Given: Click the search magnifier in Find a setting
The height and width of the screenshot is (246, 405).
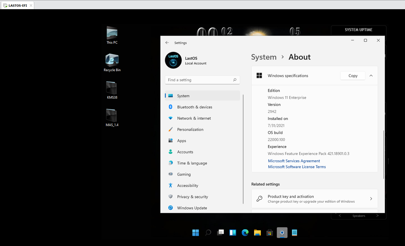Looking at the screenshot, I should point(235,80).
